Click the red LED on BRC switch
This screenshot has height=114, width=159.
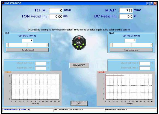[x=79, y=38]
